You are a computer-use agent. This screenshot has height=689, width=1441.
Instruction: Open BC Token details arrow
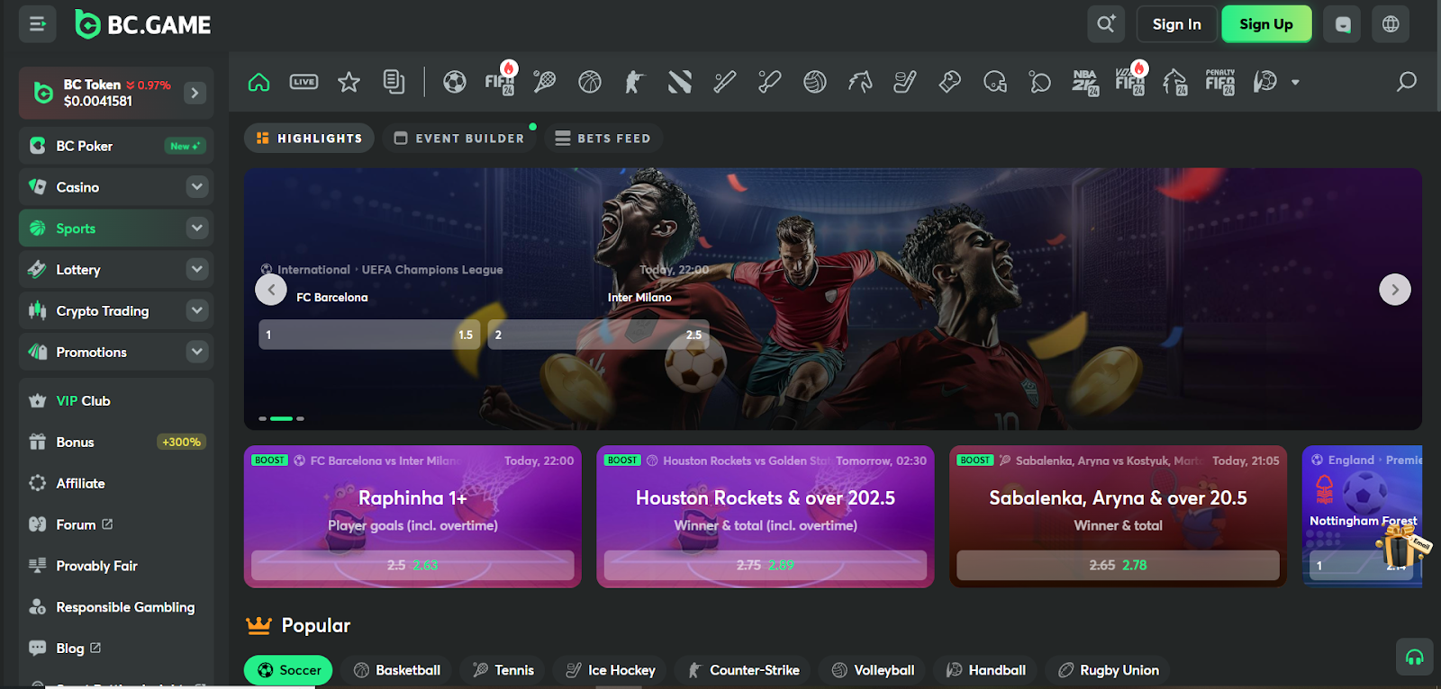point(195,93)
